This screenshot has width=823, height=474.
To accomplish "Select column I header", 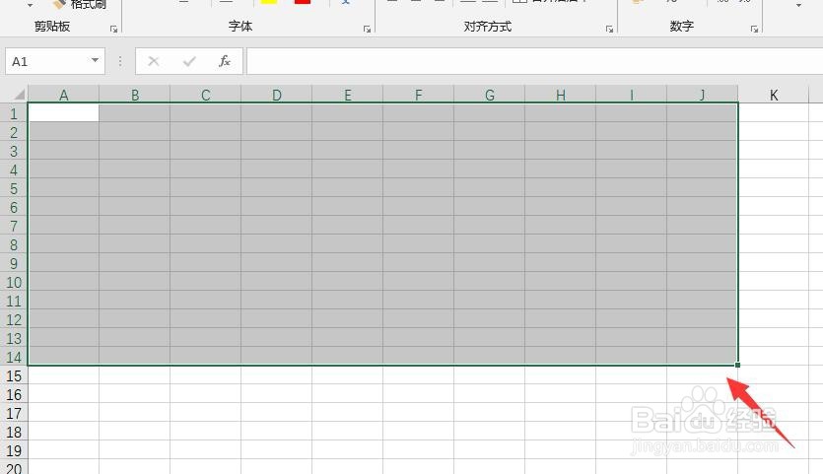I will 632,95.
